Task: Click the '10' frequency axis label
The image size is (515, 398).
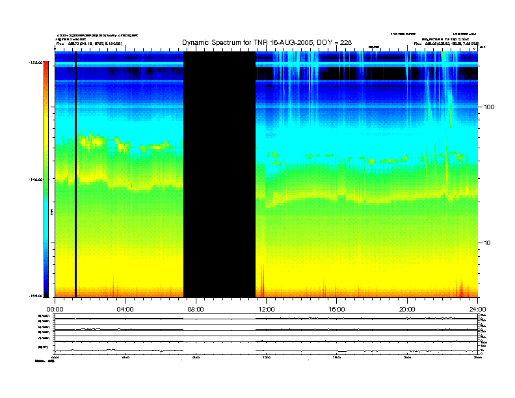Action: [487, 243]
